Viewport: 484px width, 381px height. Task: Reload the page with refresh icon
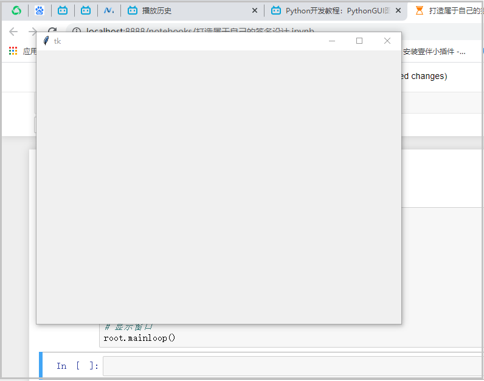[52, 29]
